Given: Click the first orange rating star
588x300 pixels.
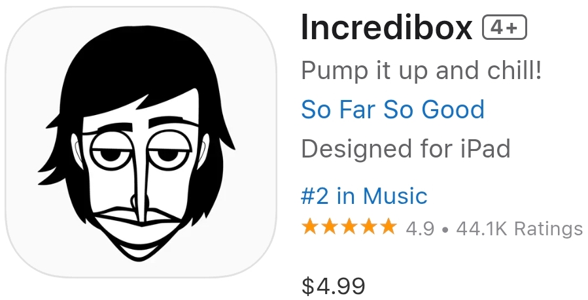Looking at the screenshot, I should click(310, 227).
